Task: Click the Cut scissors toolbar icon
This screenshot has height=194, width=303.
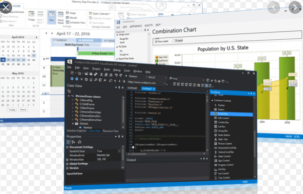Action: pos(101,74)
